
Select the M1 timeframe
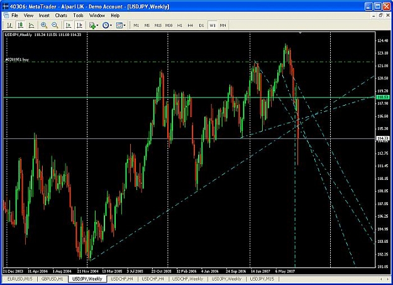tap(136, 25)
